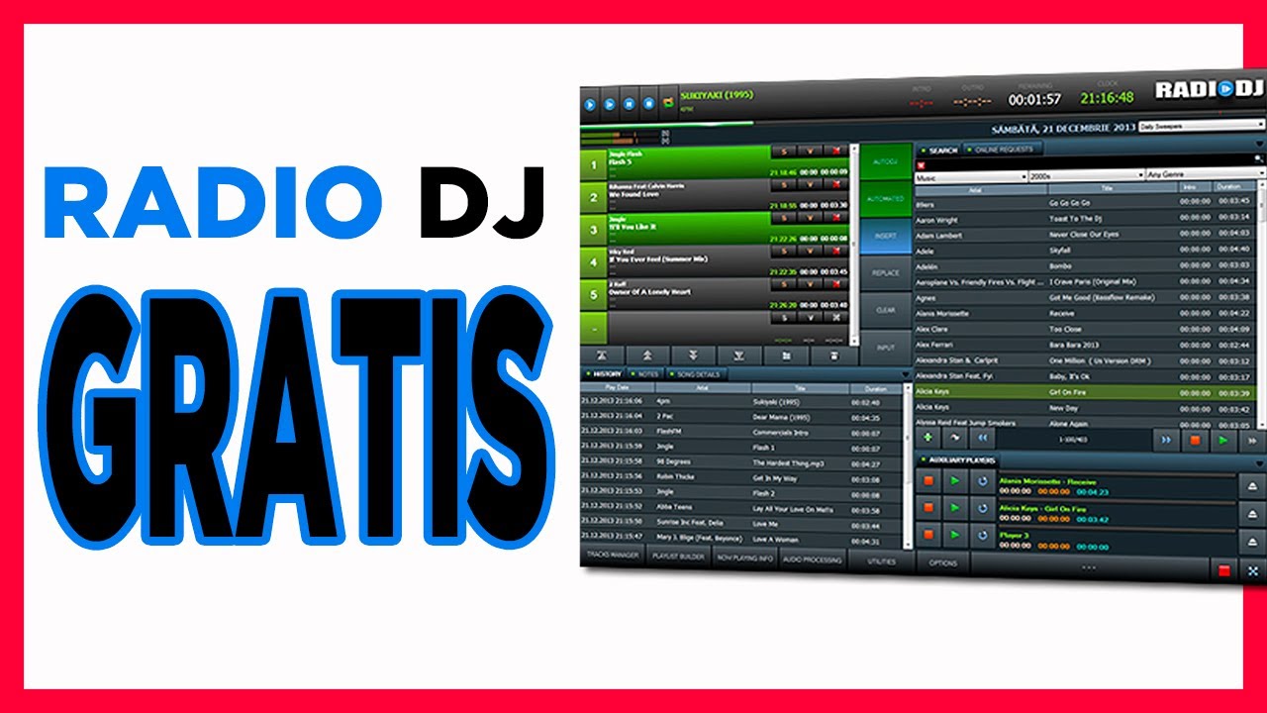Select Robin Thicke - Get In My Way history row
Screen dimensions: 1267x713
point(741,477)
